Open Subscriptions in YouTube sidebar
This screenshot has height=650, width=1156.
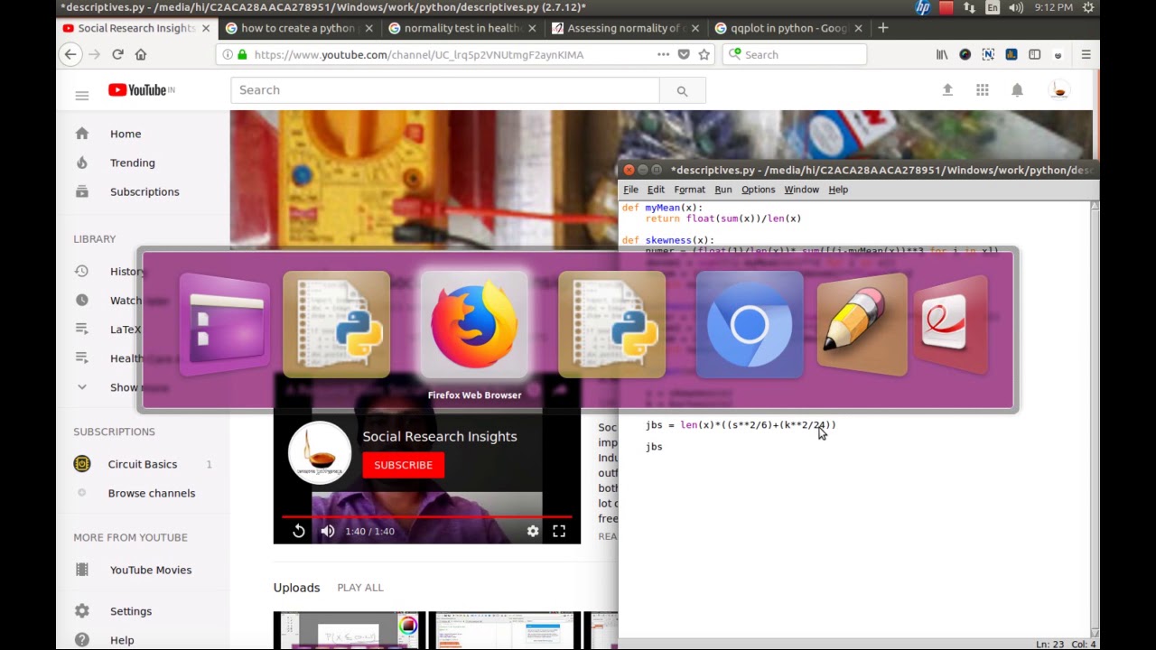click(143, 191)
